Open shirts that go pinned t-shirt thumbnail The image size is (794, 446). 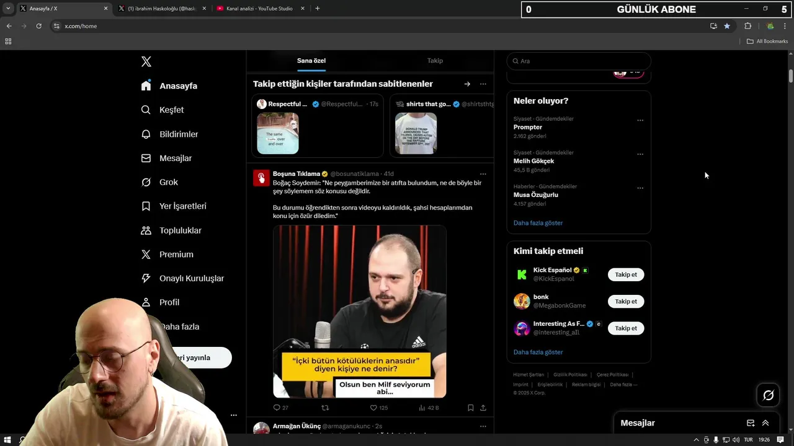[x=416, y=133]
